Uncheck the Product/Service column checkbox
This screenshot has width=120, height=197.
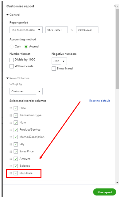click(16, 130)
